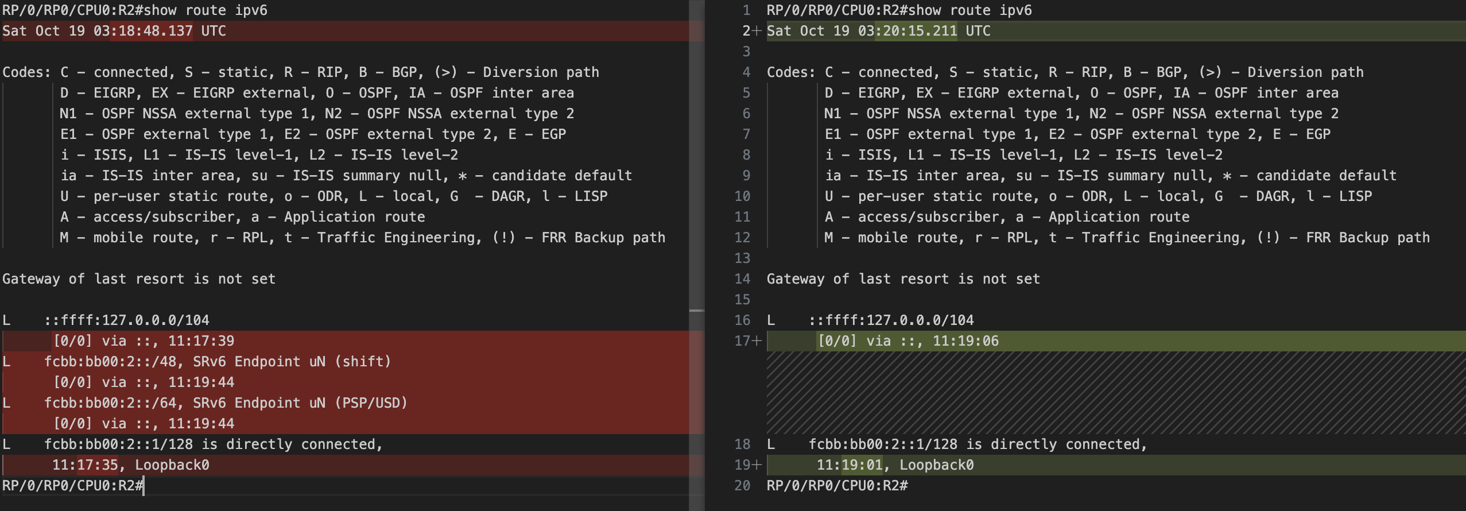Viewport: 1466px width, 511px height.
Task: Click right 'U - per-user static route' line
Action: click(1098, 196)
